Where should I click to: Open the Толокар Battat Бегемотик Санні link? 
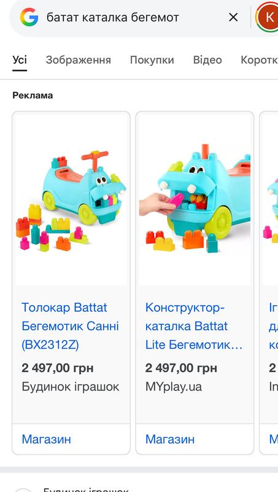tap(71, 326)
